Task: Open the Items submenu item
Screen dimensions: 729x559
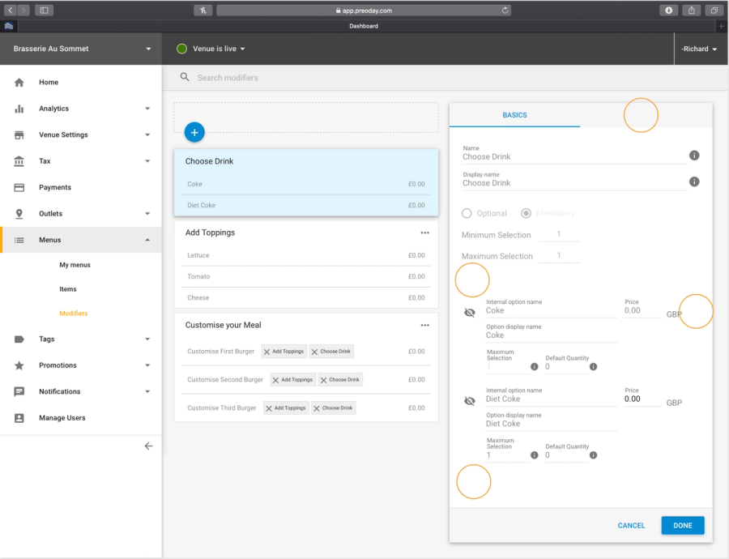Action: 68,289
